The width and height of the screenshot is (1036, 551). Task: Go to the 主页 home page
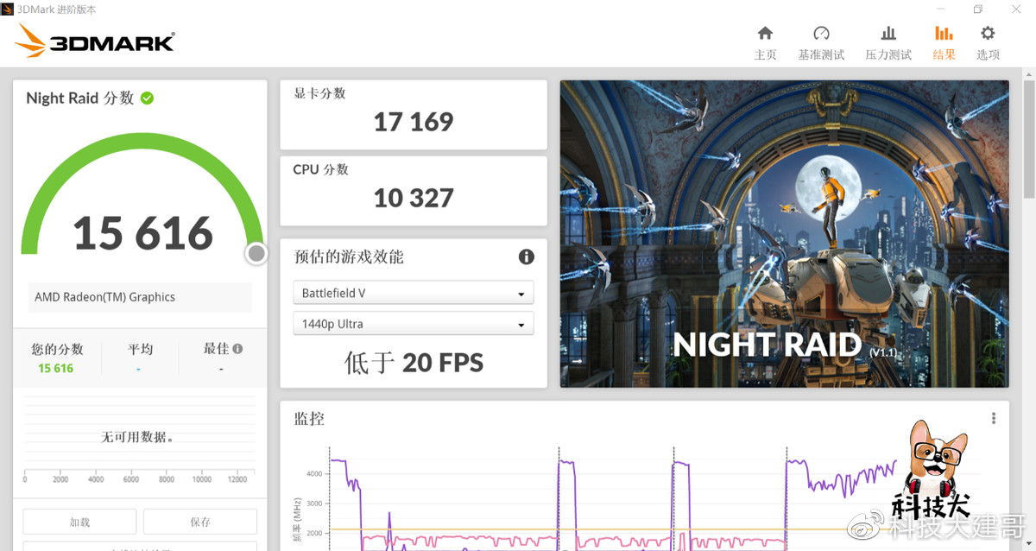765,43
